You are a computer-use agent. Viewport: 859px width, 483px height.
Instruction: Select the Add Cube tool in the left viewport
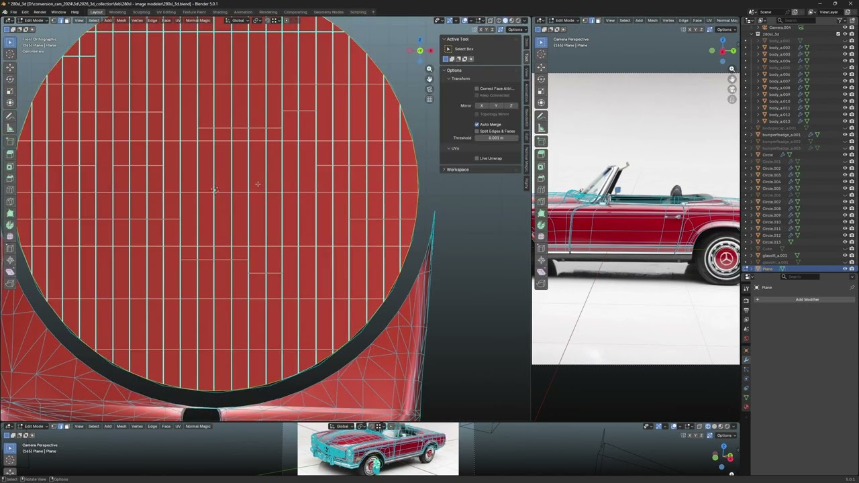click(x=10, y=141)
